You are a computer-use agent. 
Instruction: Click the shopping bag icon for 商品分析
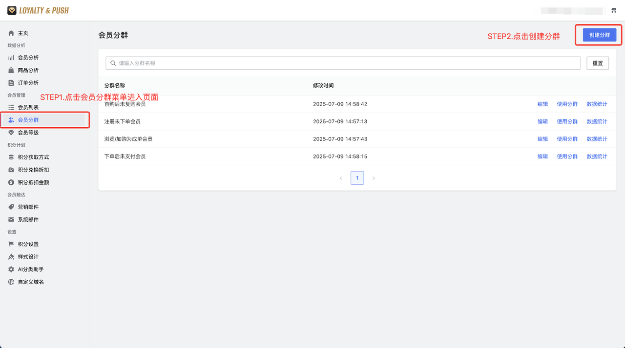[11, 70]
